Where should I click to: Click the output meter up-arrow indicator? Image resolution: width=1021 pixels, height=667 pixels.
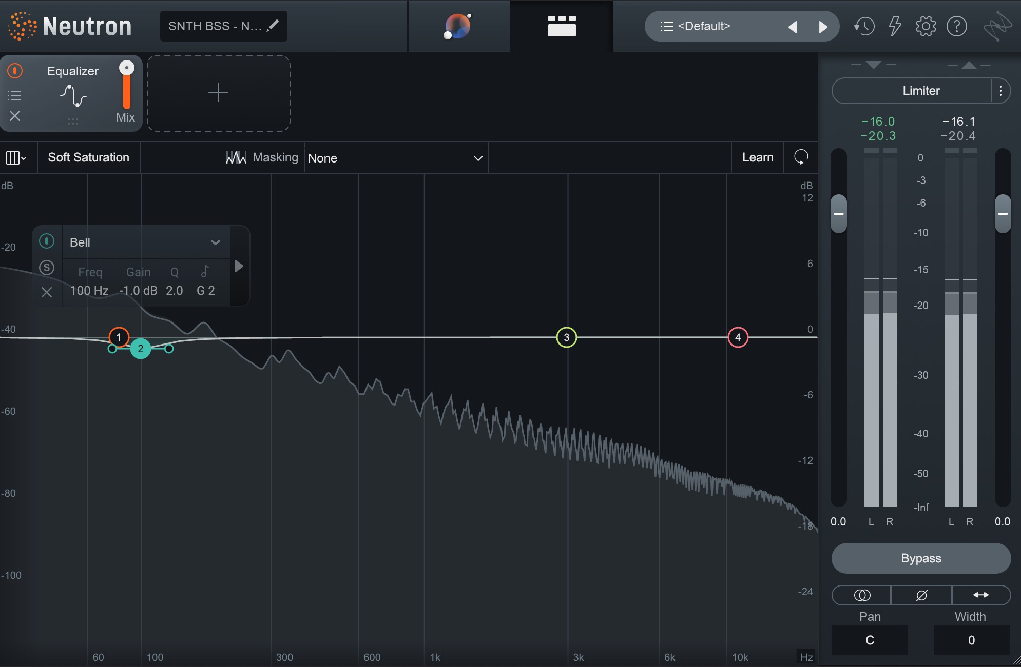(x=969, y=65)
